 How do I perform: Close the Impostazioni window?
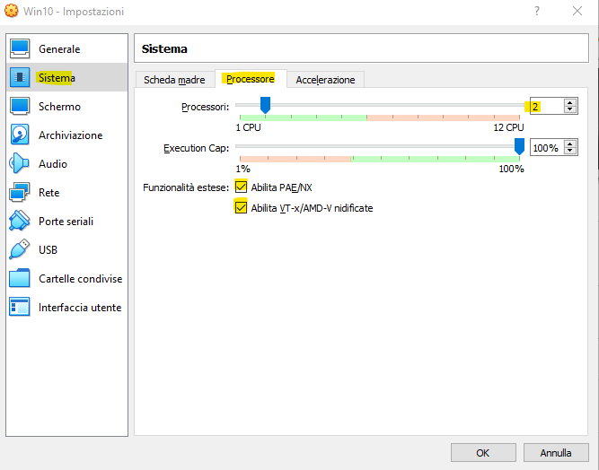577,11
